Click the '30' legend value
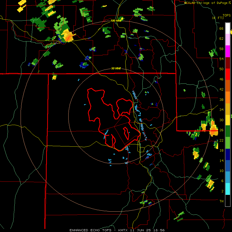This screenshot has width=232, height=232. tap(221, 120)
